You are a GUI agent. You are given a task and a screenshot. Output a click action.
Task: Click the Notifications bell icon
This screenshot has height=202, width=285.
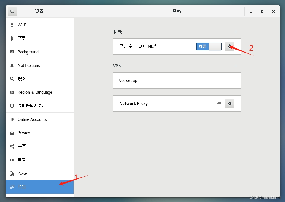pos(12,65)
